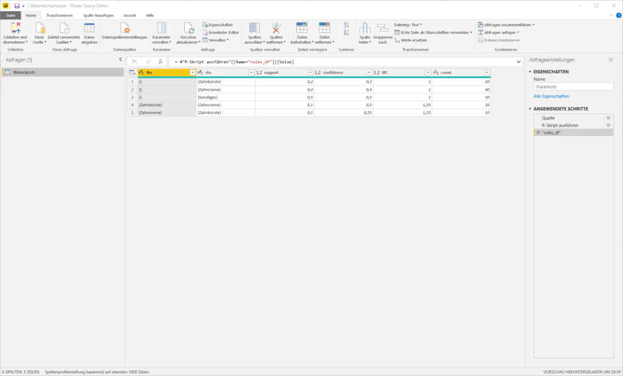
Task: Open lift column filter dropdown
Action: tap(428, 72)
